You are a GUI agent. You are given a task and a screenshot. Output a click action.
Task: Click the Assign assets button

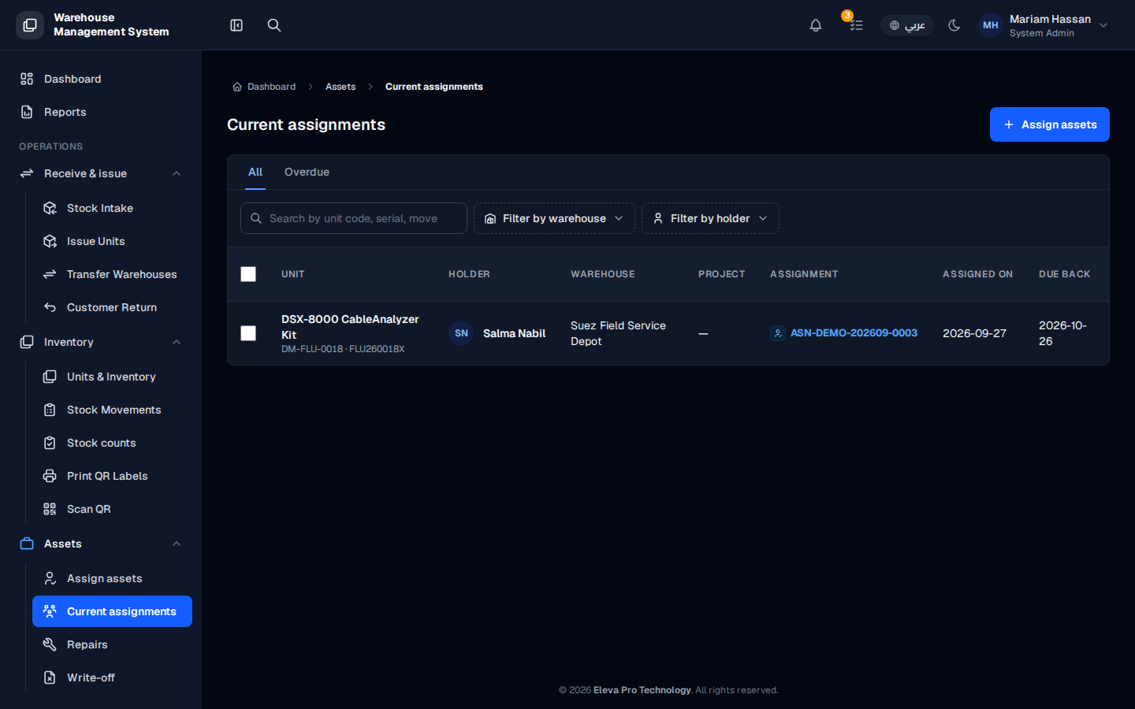pyautogui.click(x=1050, y=124)
